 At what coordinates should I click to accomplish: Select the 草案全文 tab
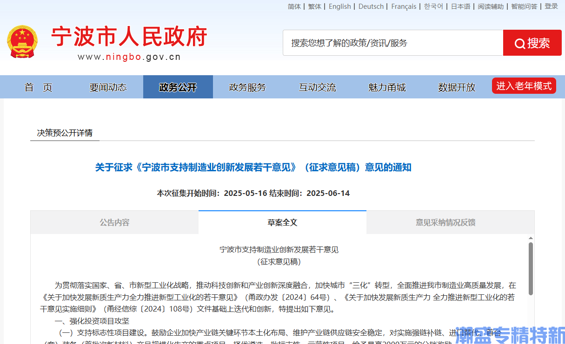[282, 221]
